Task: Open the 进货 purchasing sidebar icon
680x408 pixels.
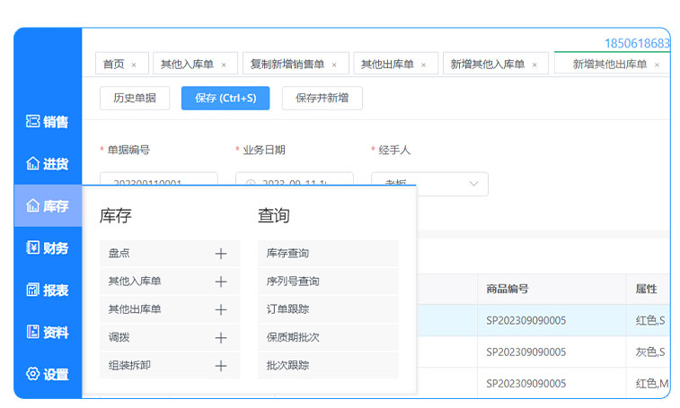Action: pos(33,164)
